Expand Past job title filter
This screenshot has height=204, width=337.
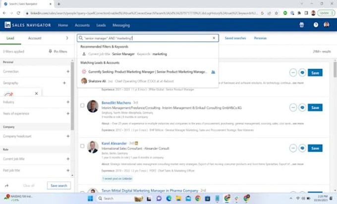coord(68,170)
